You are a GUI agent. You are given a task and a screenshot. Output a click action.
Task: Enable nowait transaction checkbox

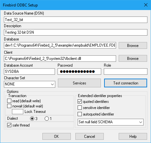point(9,106)
